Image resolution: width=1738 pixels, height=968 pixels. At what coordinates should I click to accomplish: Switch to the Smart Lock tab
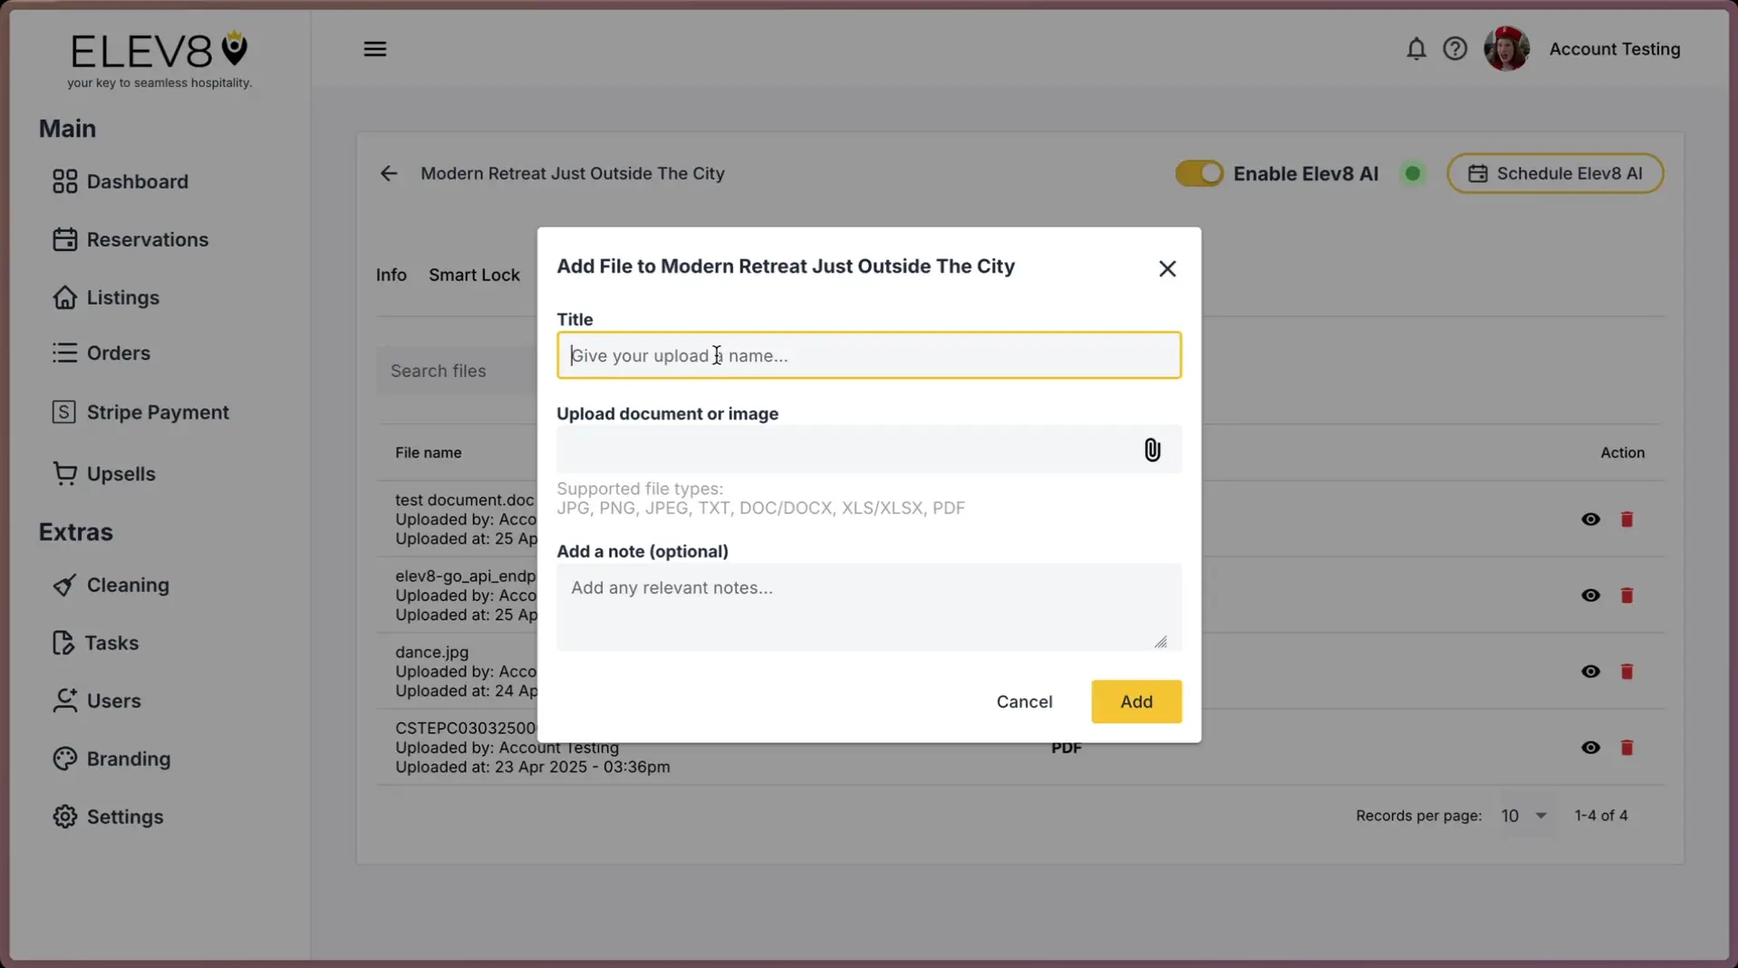tap(474, 275)
